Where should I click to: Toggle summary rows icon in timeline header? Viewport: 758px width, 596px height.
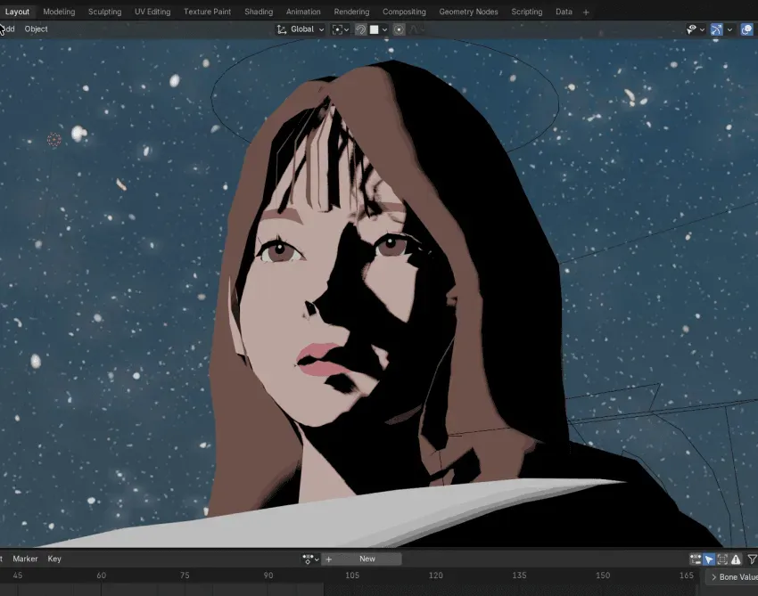[x=696, y=559]
